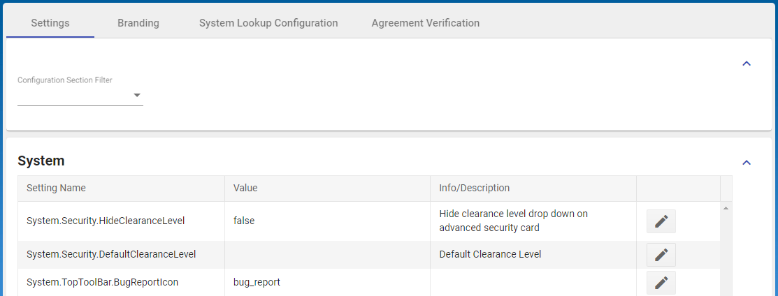Click the false value cell
The image size is (778, 296).
coord(244,221)
